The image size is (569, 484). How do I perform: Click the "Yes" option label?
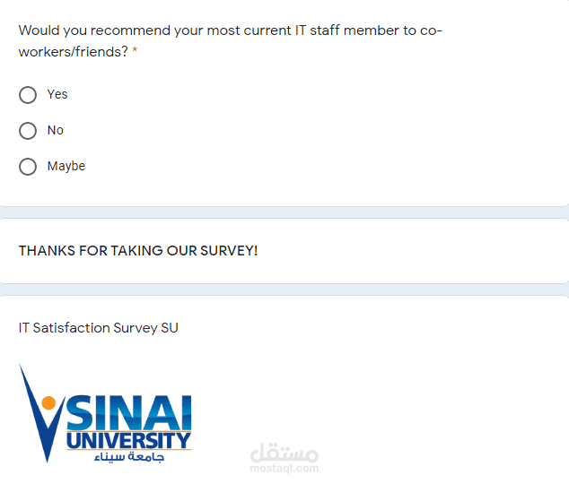coord(57,94)
